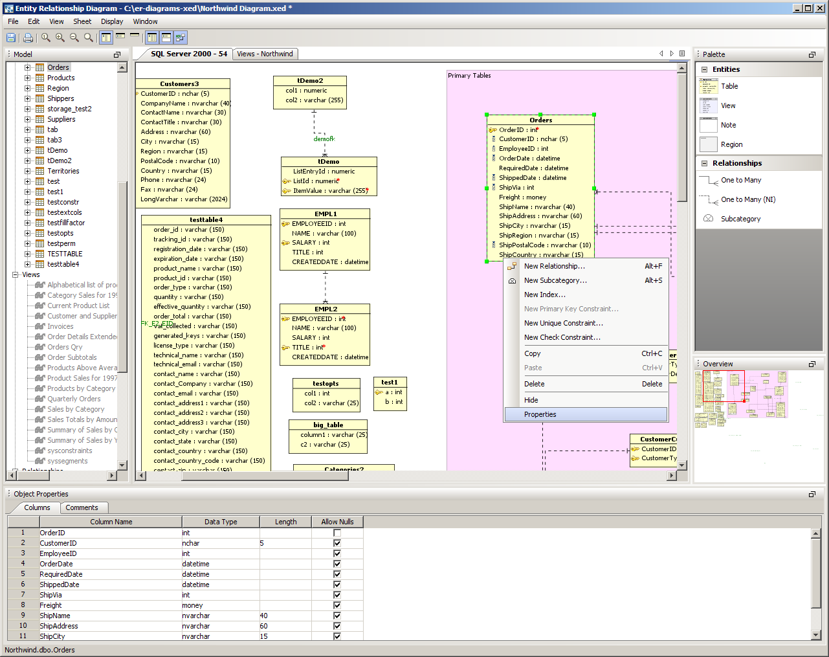Toggle Allow Nulls for Freight
The height and width of the screenshot is (657, 829).
tap(337, 606)
